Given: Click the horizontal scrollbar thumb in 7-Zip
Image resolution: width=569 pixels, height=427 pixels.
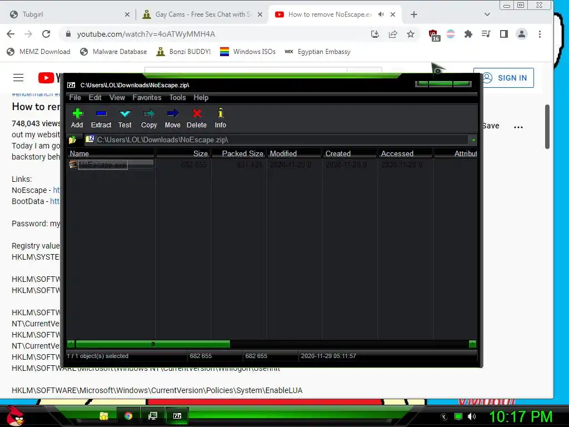Looking at the screenshot, I should click(x=153, y=344).
